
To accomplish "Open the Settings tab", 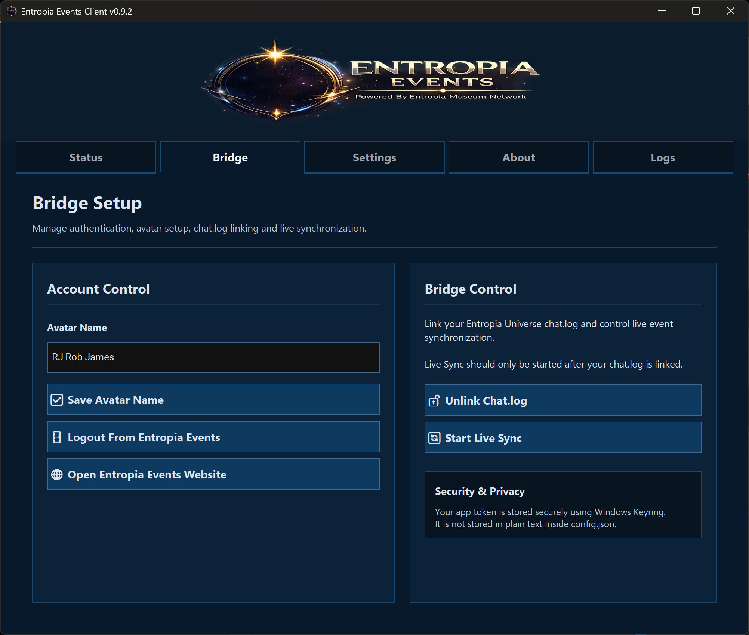I will (x=374, y=158).
